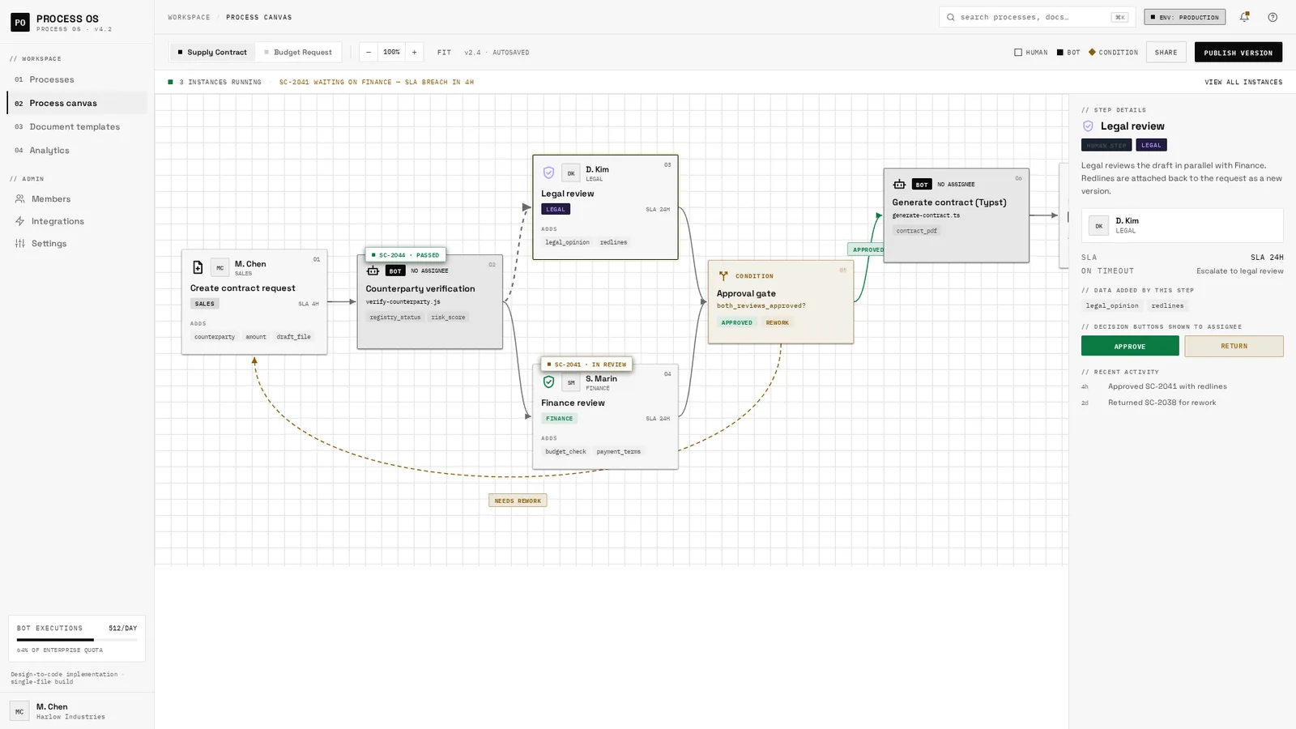Open Analytics in the sidebar

pos(77,150)
